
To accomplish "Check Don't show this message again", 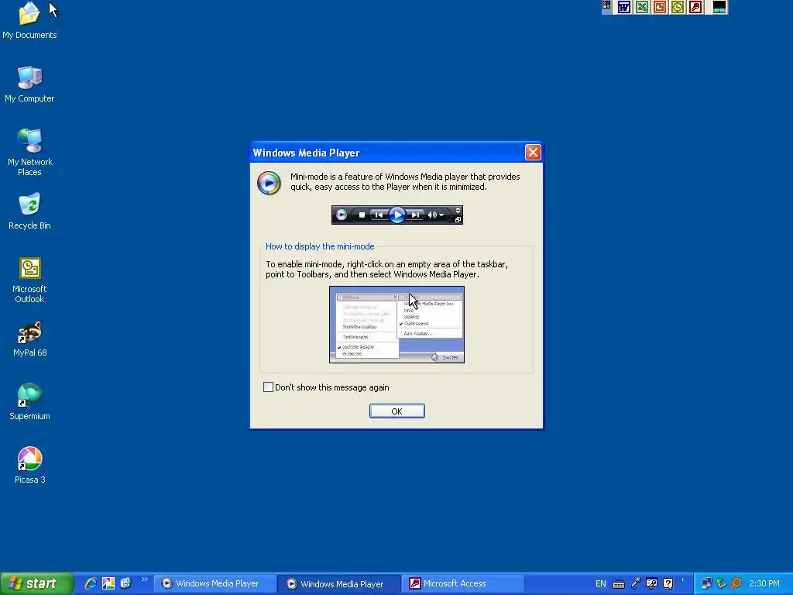I will pos(269,387).
